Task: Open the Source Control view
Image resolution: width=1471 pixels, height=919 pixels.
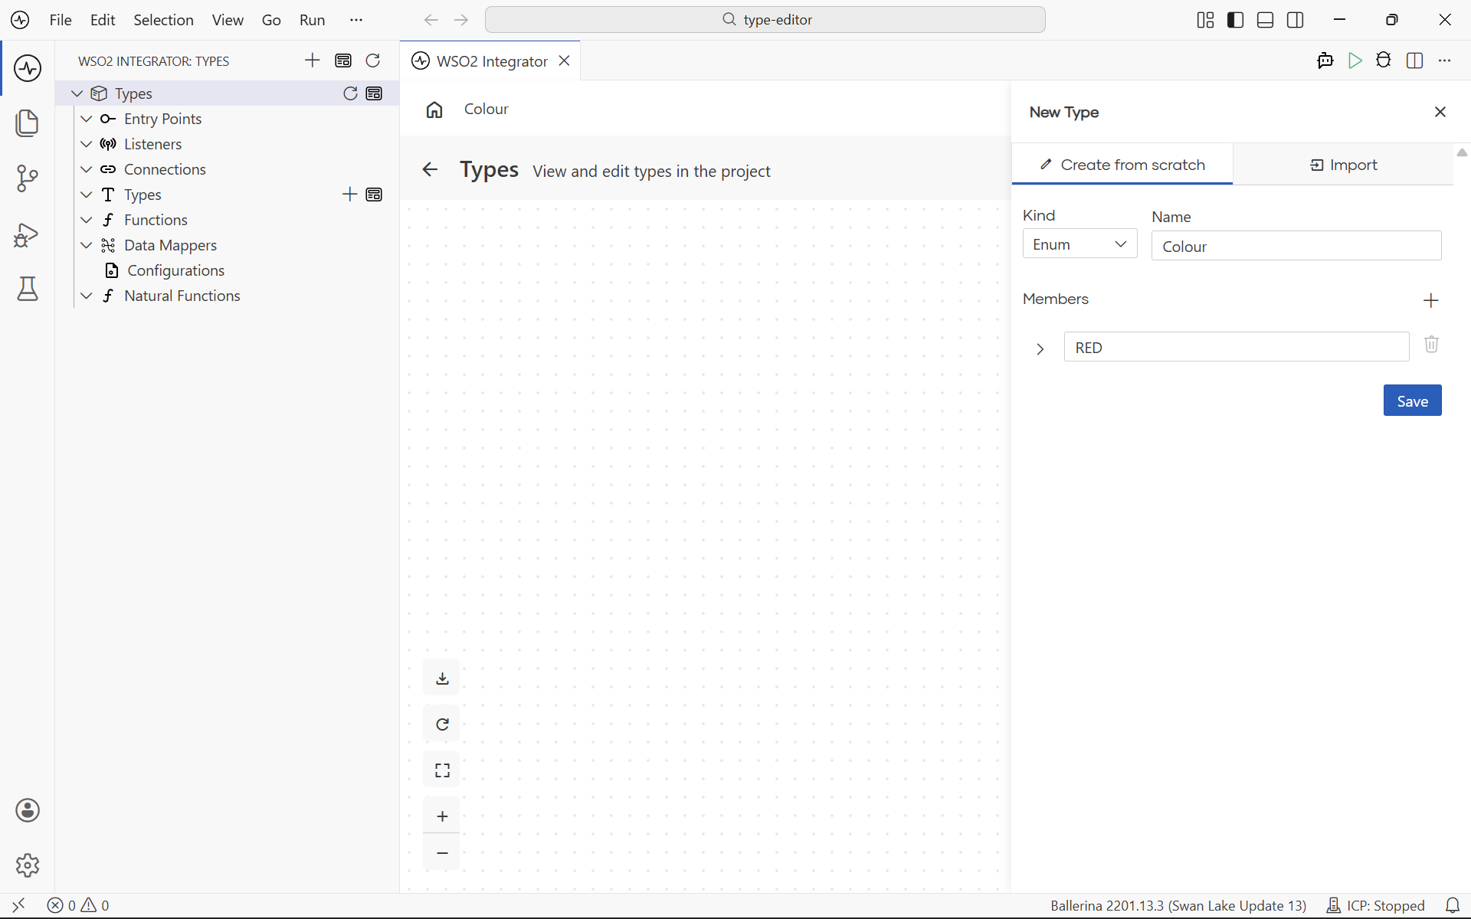Action: point(28,178)
